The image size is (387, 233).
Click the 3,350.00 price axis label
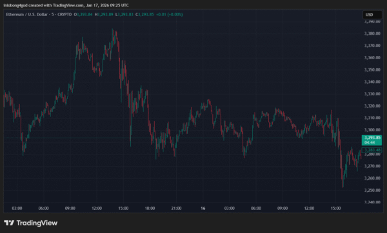[x=372, y=70]
